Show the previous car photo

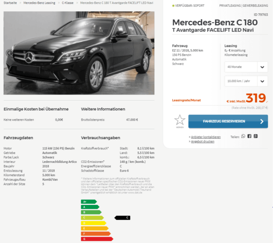(10, 53)
